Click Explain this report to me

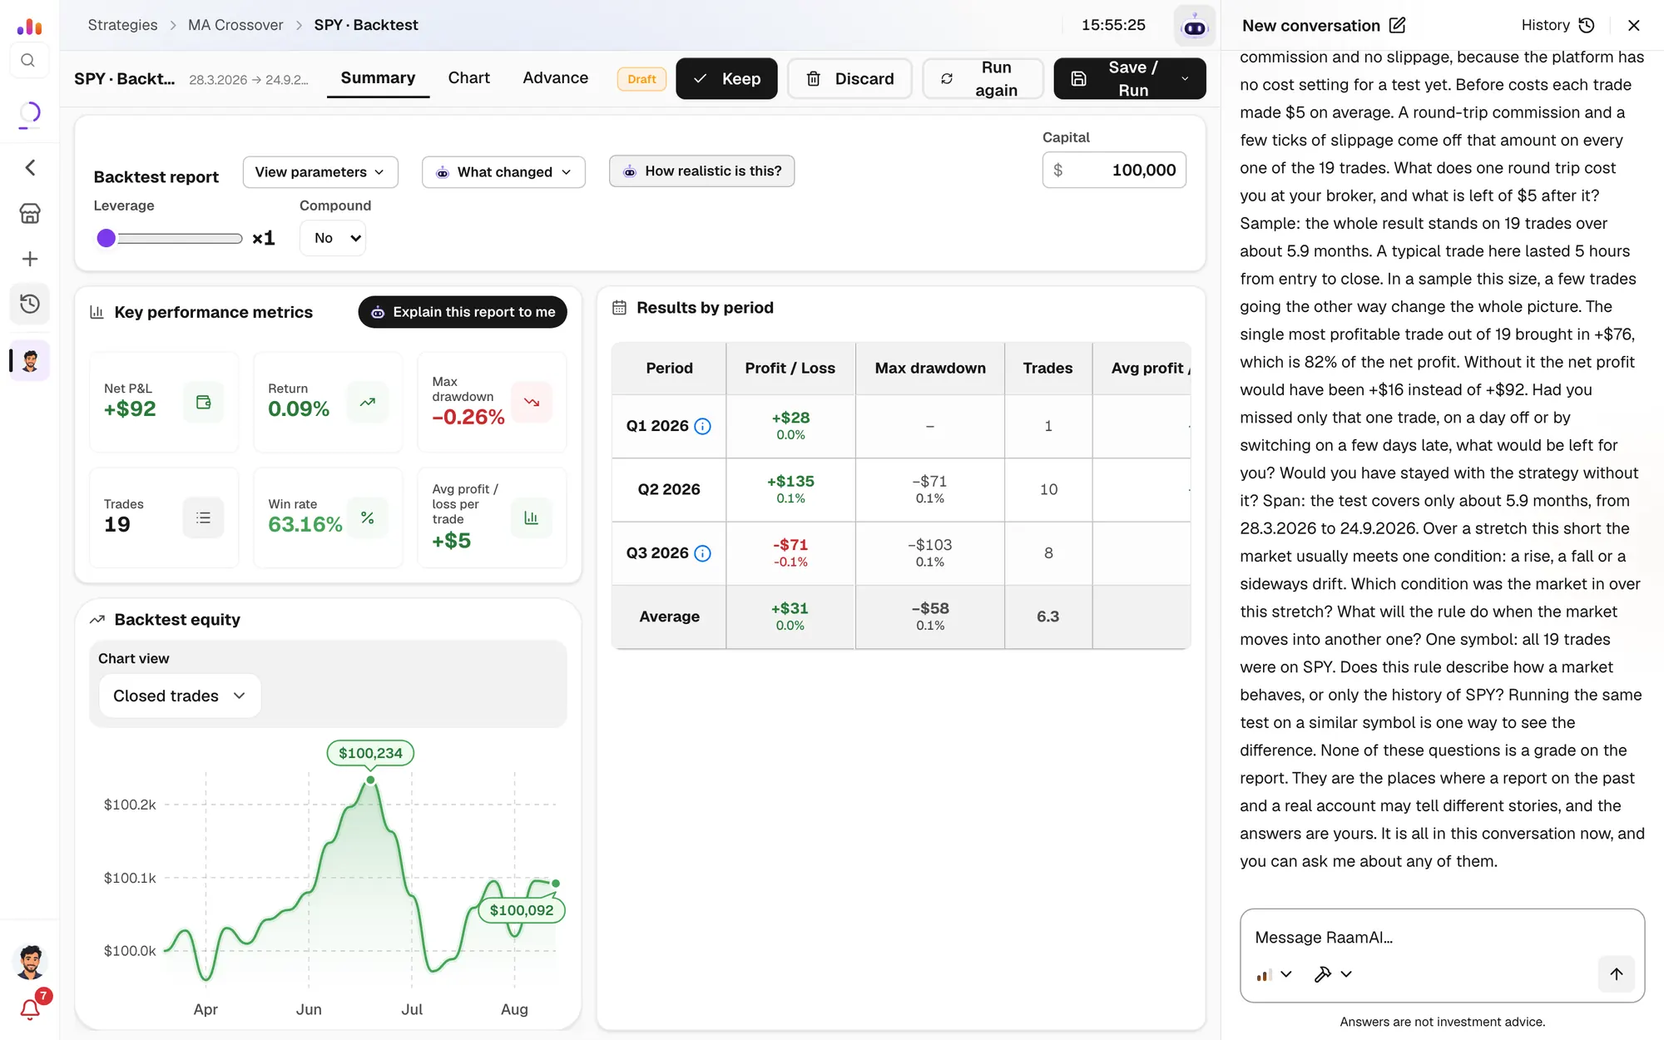coord(463,312)
